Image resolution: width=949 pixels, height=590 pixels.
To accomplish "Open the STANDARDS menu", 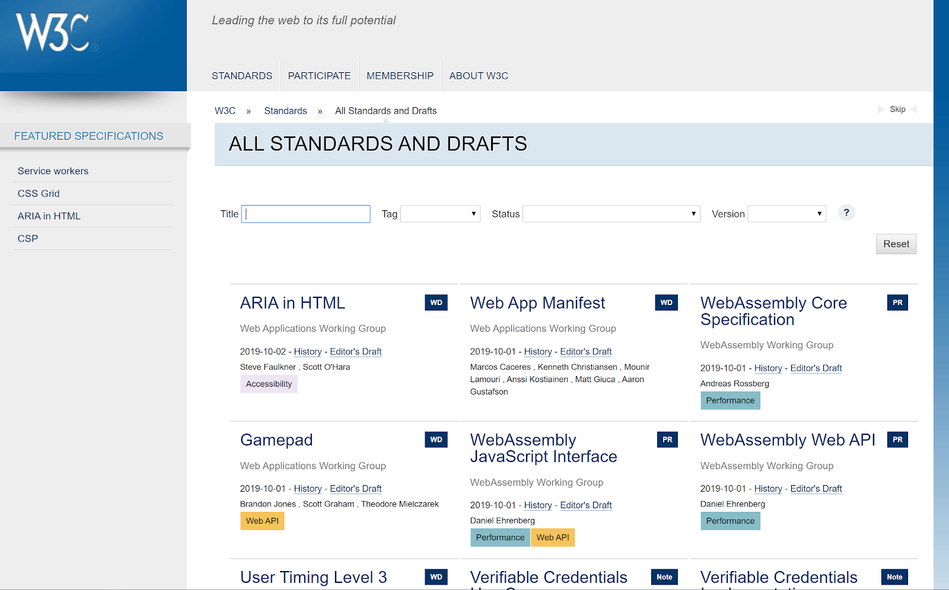I will 242,76.
